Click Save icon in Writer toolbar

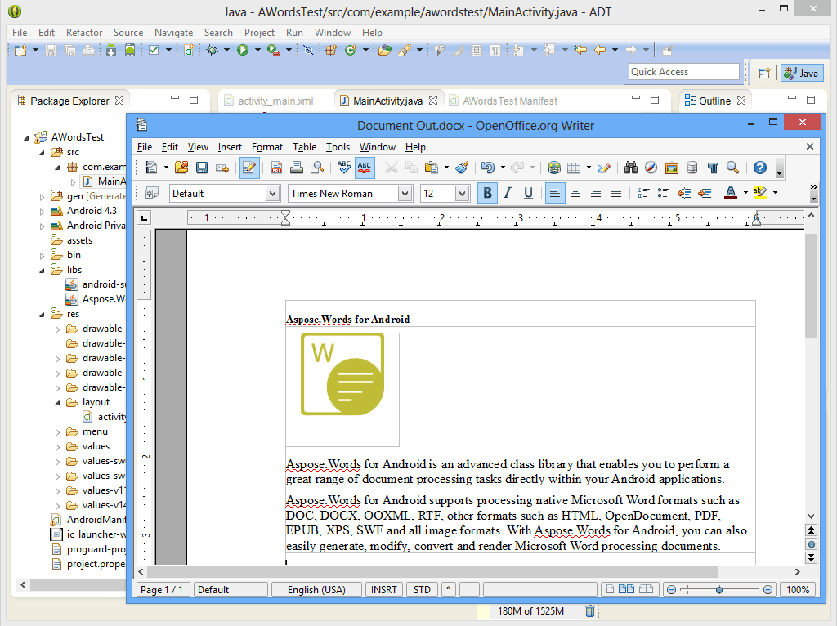point(202,168)
